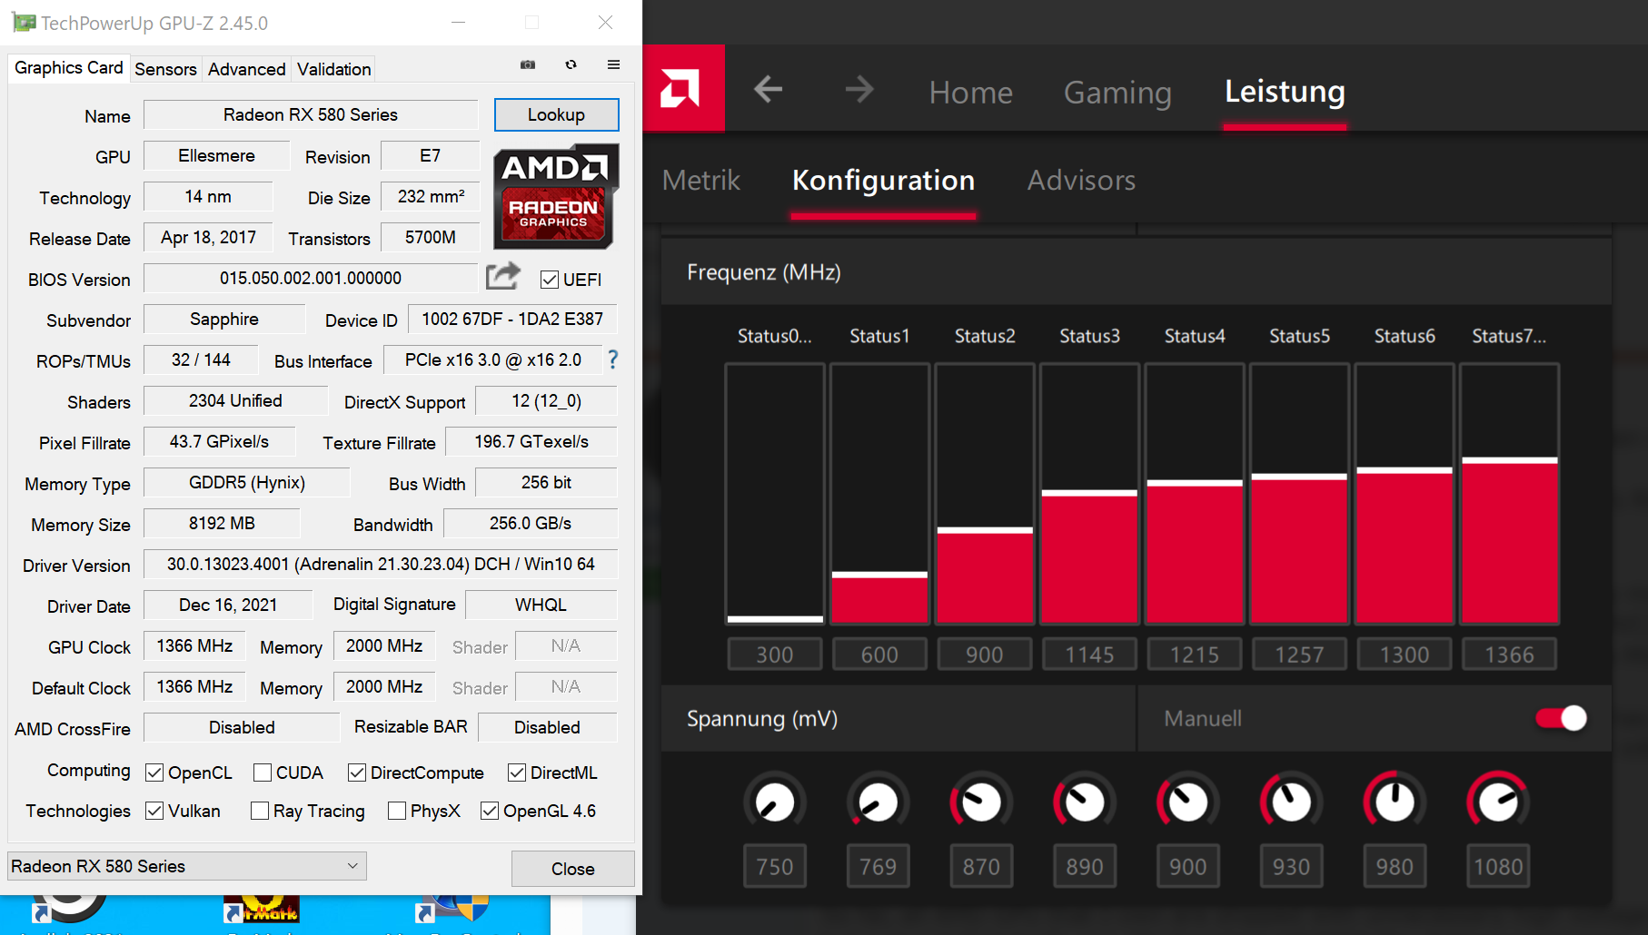Open the GPU-Z hamburger menu
The height and width of the screenshot is (935, 1648).
coord(613,64)
